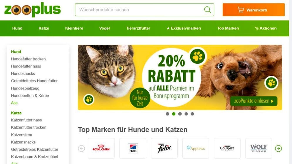Image resolution: width=292 pixels, height=164 pixels.
Task: Choose the Felix brand logo
Action: (164, 148)
